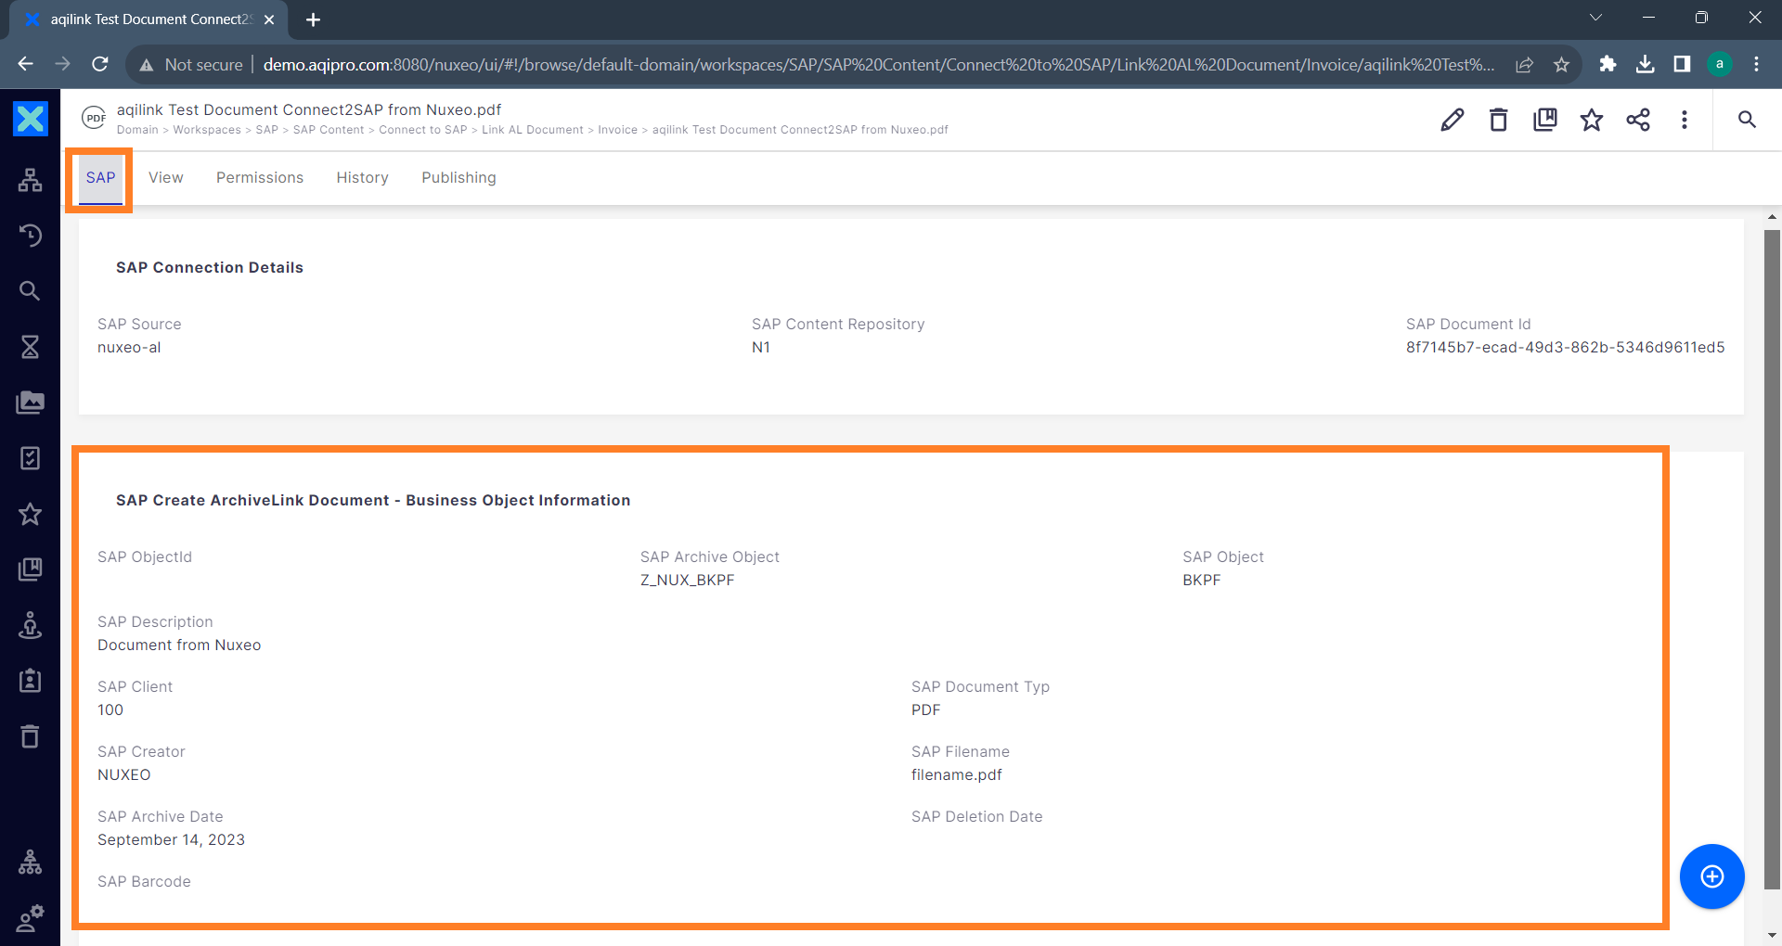The image size is (1782, 946).
Task: Switch to the View tab
Action: point(166,178)
